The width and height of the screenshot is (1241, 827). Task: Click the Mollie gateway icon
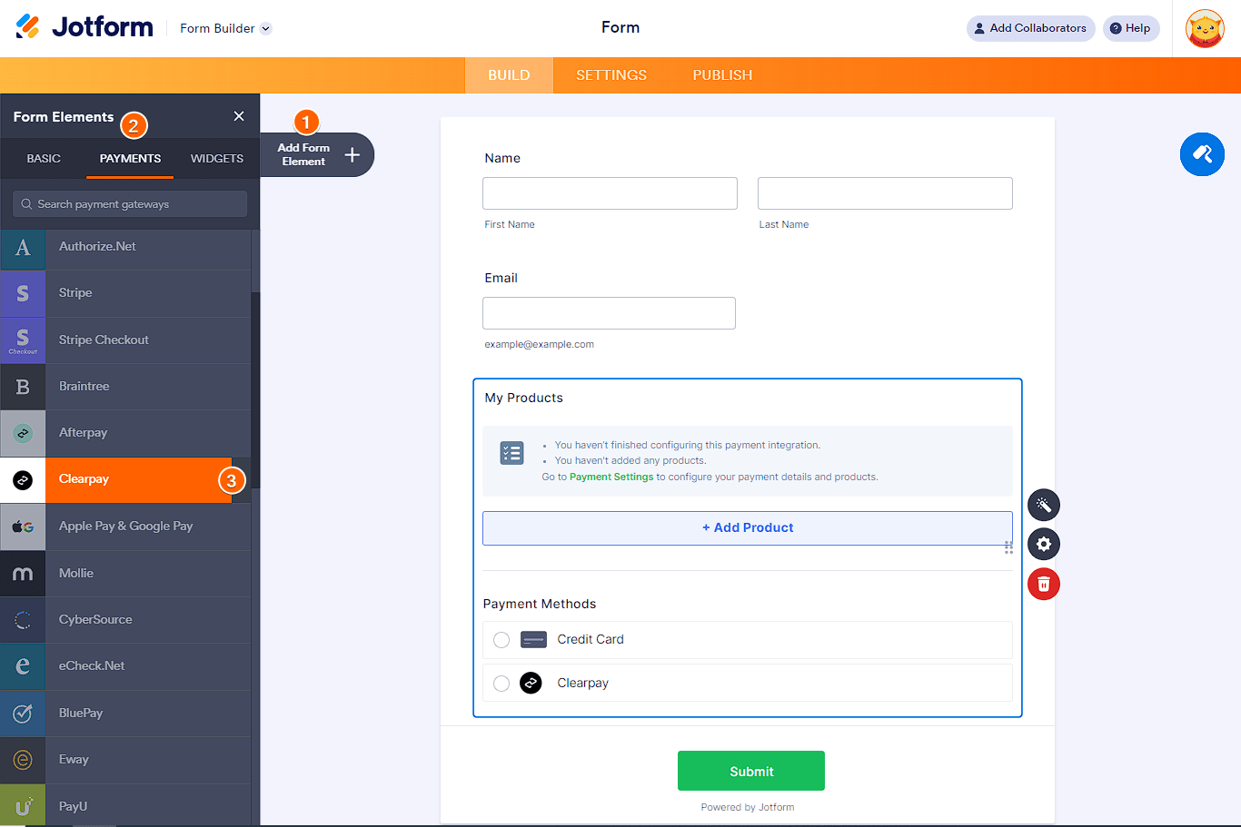[23, 574]
